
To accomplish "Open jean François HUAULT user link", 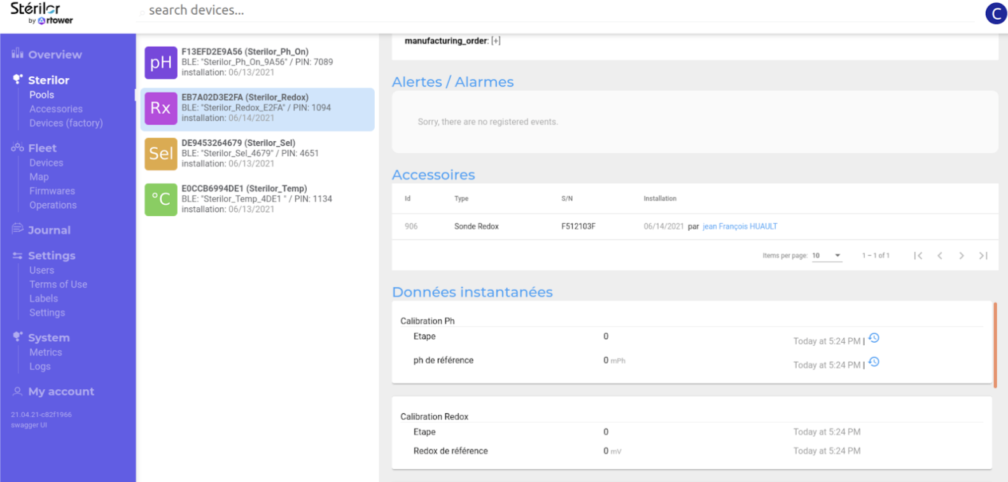I will 740,226.
